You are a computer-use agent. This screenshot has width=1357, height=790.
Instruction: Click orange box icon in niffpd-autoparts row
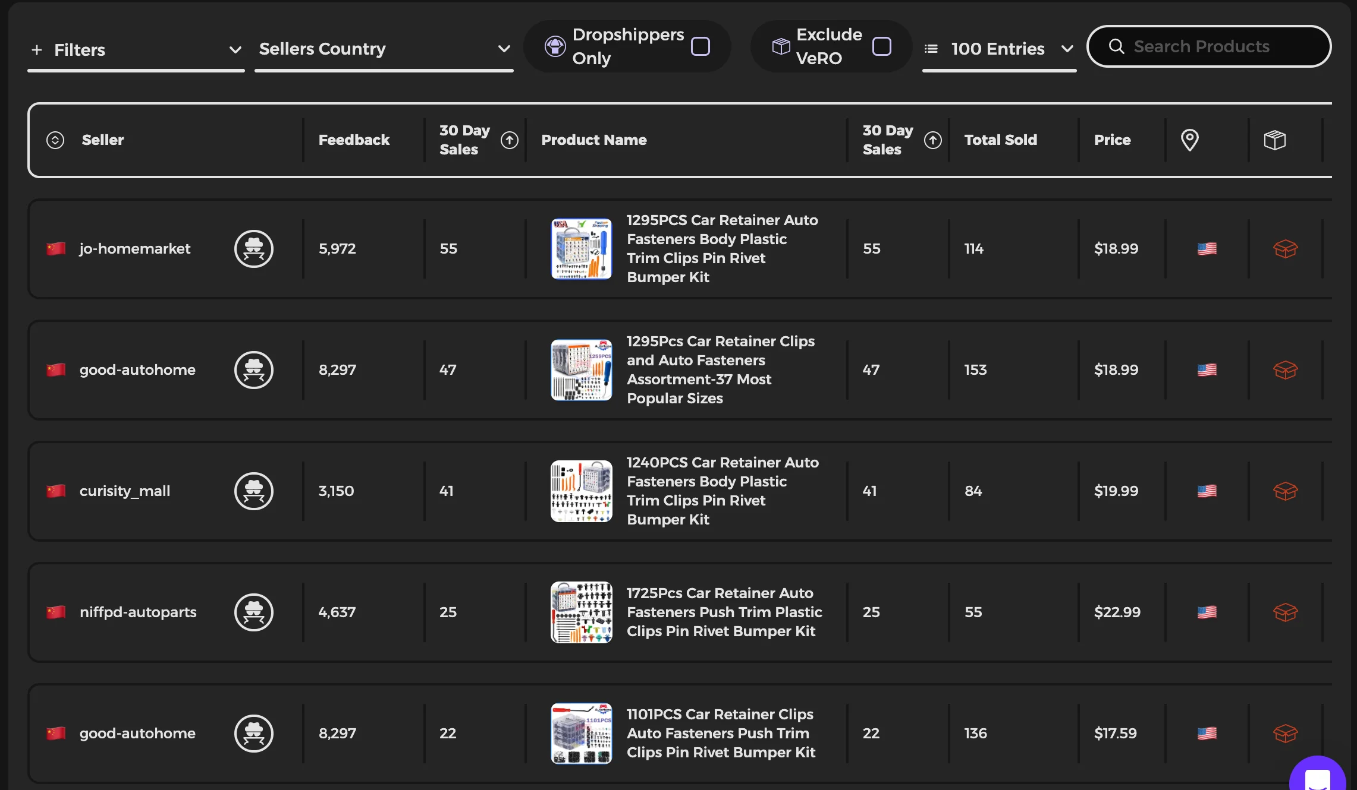(1286, 612)
